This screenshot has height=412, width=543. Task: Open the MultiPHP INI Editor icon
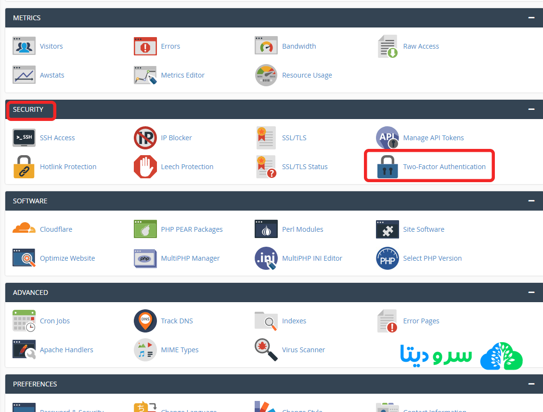[266, 258]
